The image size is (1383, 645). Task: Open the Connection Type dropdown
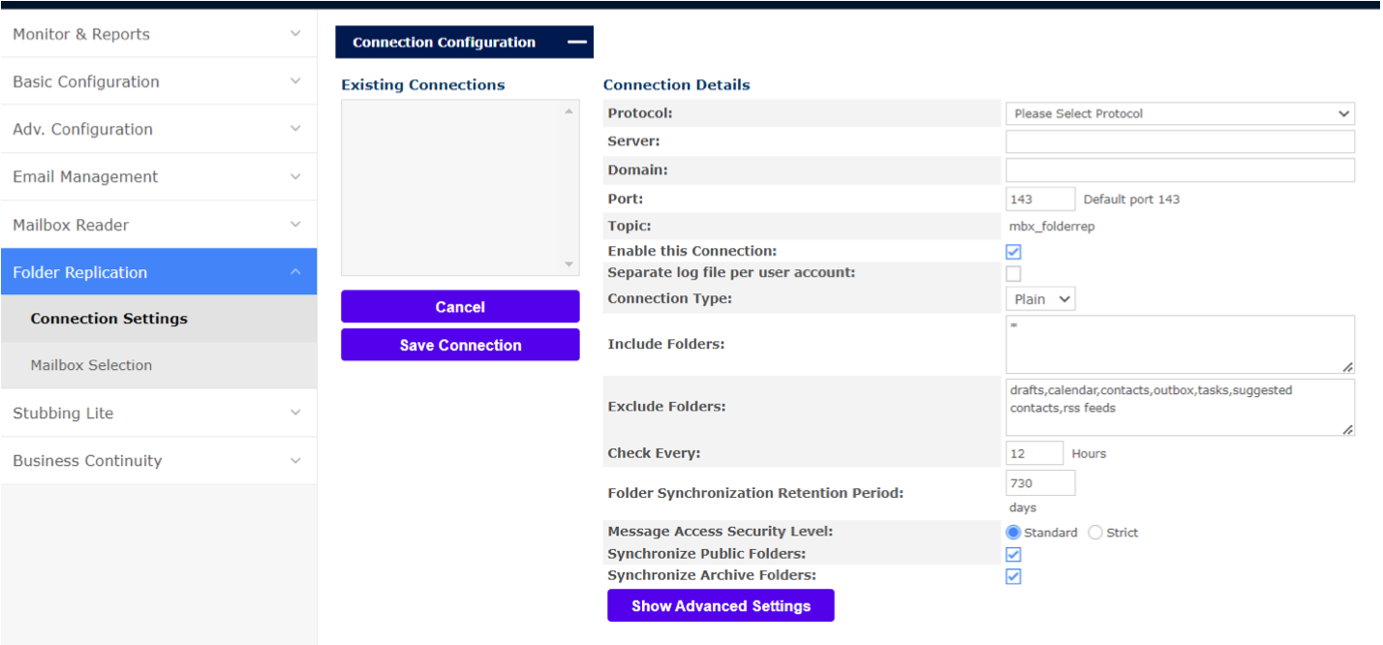(1040, 299)
